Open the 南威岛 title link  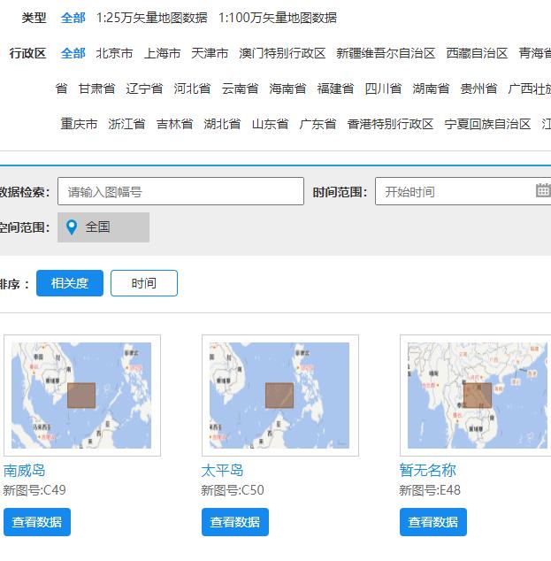24,470
